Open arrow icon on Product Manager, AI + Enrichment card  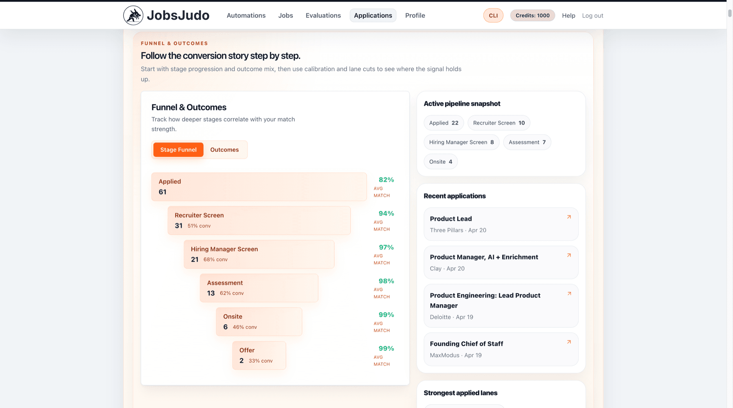[569, 255]
